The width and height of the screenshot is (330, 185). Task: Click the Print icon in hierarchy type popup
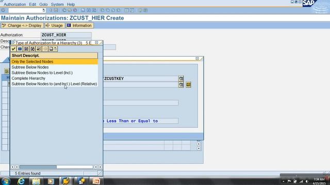click(x=51, y=49)
